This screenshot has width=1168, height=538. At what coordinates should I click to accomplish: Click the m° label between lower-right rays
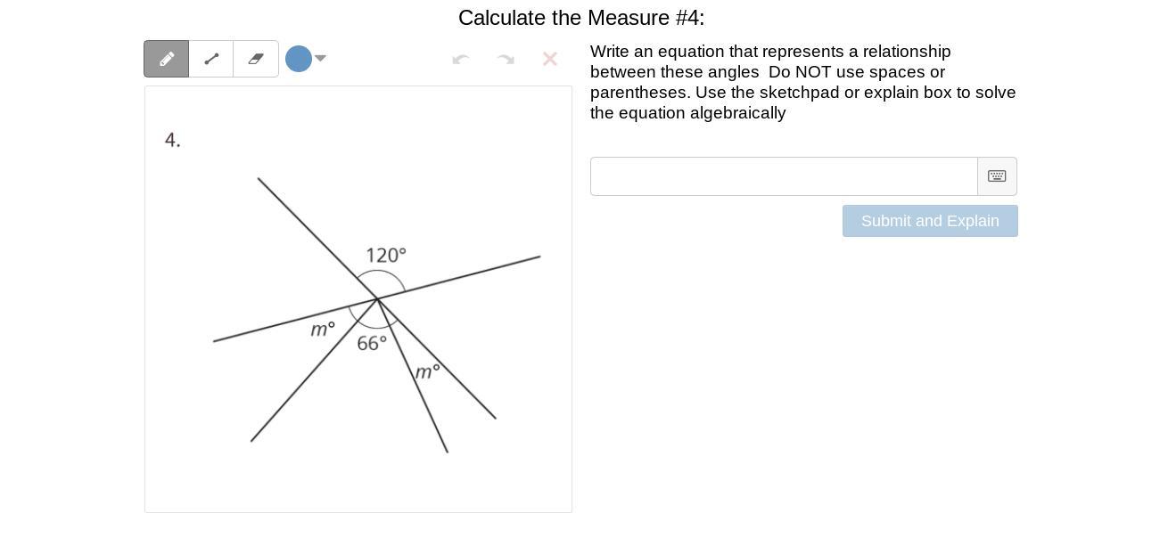click(427, 371)
